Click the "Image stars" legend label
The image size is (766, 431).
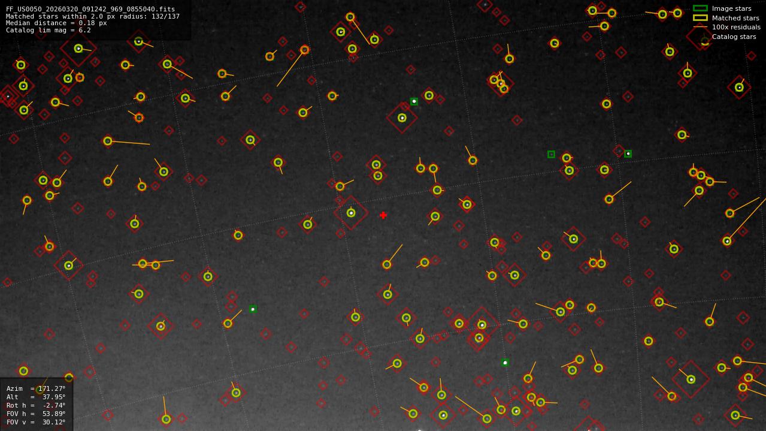coord(731,8)
